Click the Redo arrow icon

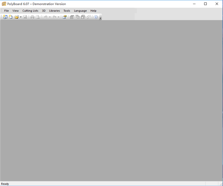click(x=54, y=17)
